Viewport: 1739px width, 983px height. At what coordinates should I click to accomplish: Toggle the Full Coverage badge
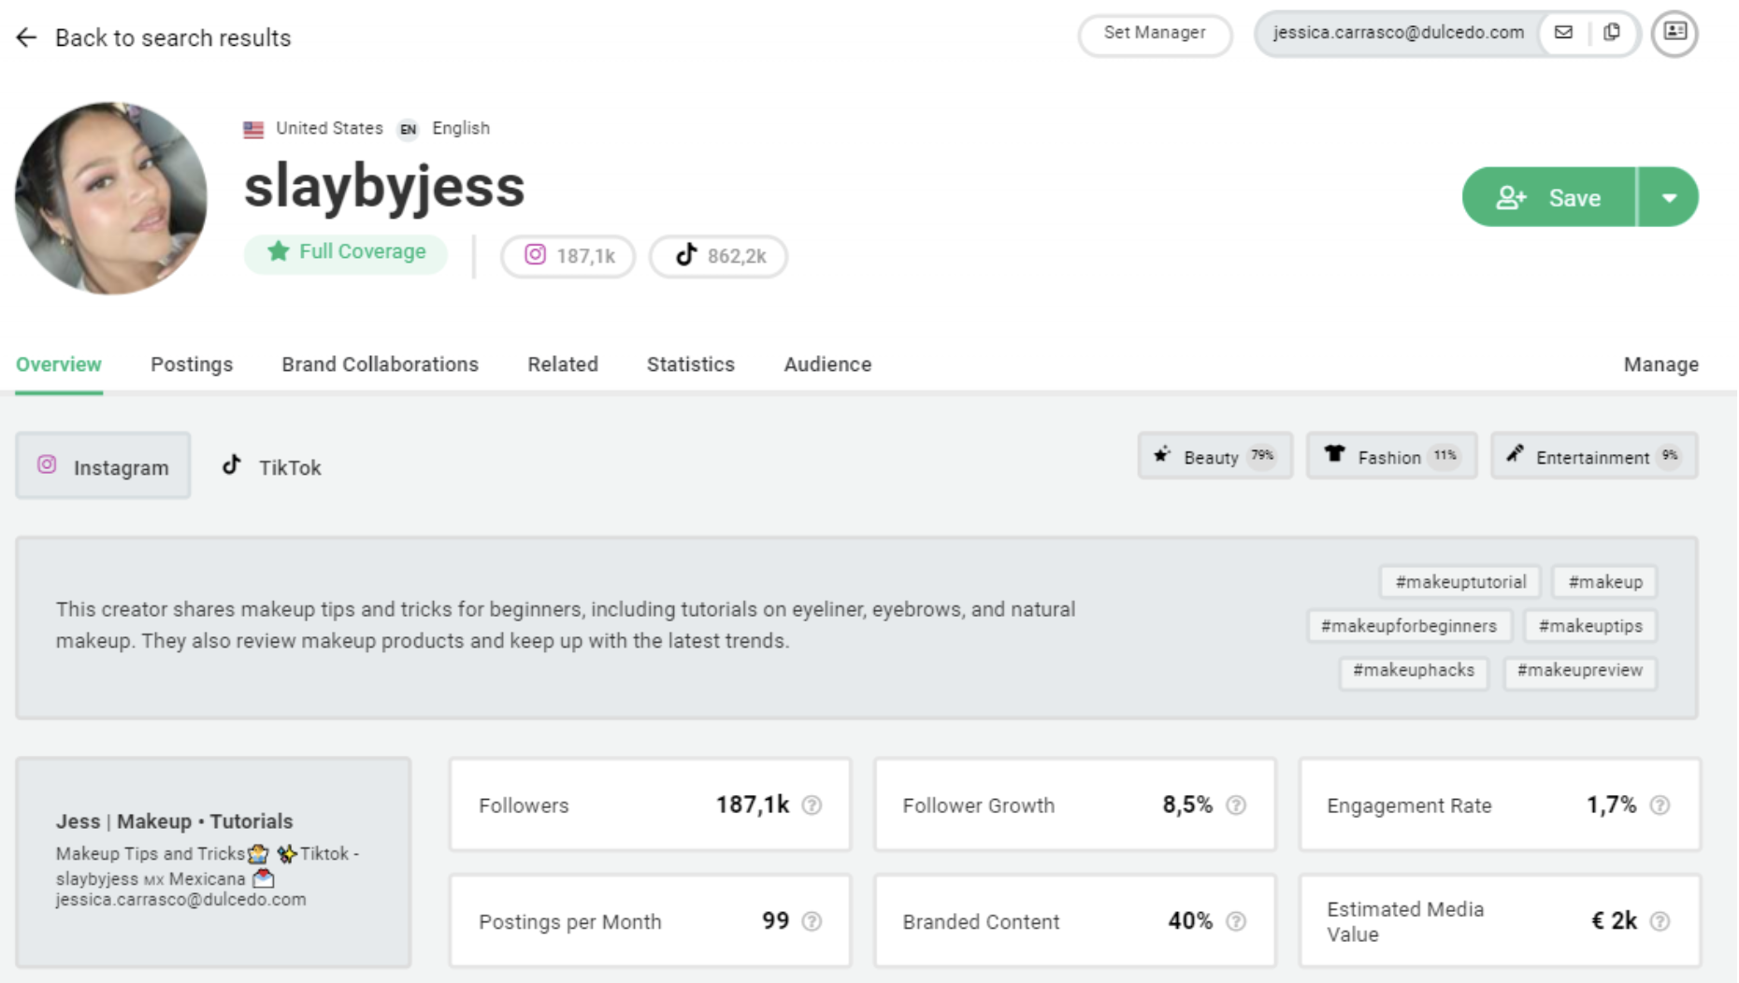(345, 251)
